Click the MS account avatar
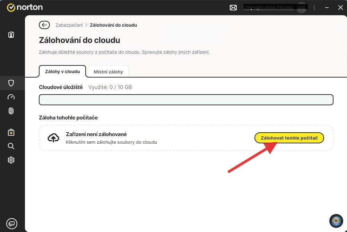This screenshot has height=232, width=347. (302, 8)
